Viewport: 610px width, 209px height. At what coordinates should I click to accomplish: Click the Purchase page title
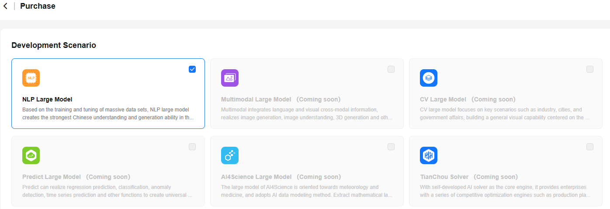point(38,6)
